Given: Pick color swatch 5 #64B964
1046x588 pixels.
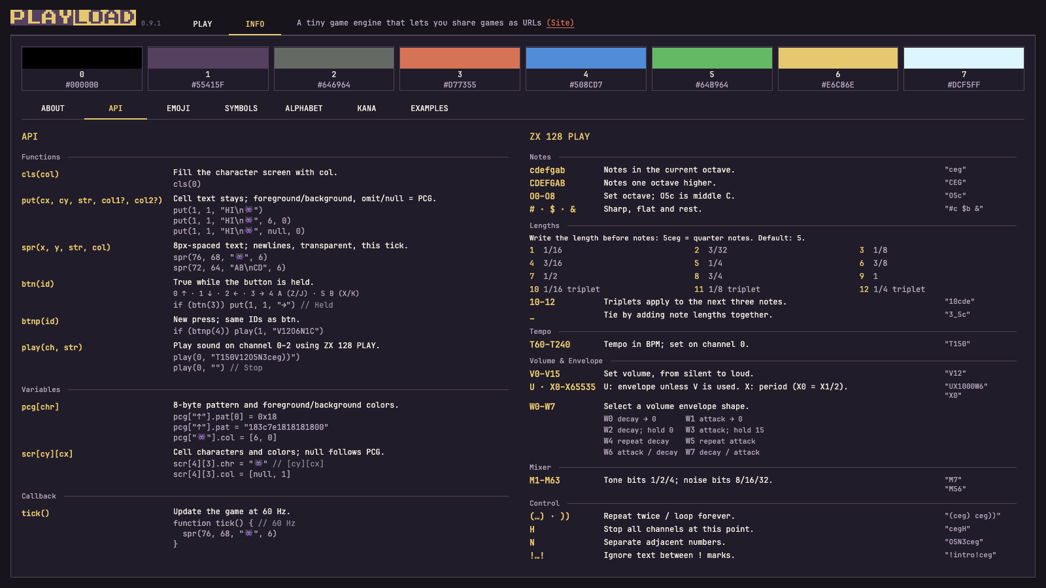Looking at the screenshot, I should [x=712, y=69].
